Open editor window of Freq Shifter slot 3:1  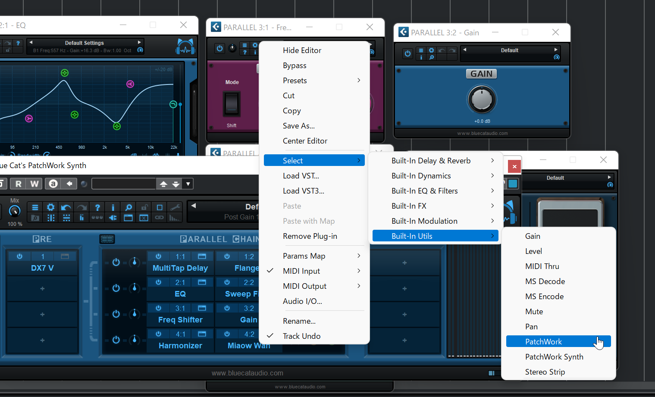202,308
